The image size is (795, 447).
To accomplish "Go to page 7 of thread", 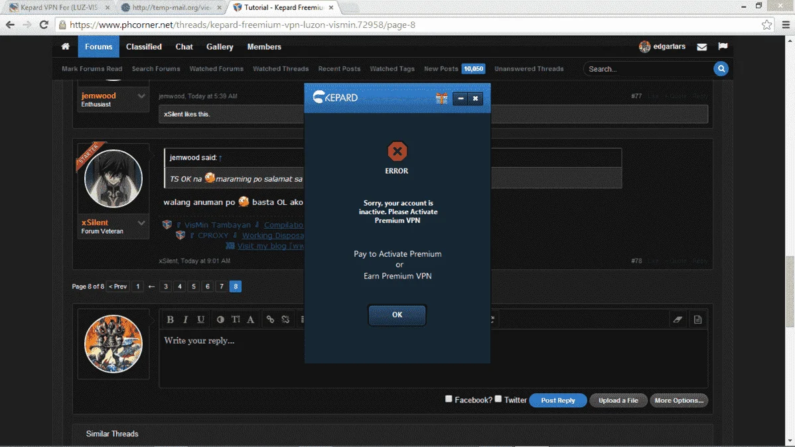I will (222, 287).
